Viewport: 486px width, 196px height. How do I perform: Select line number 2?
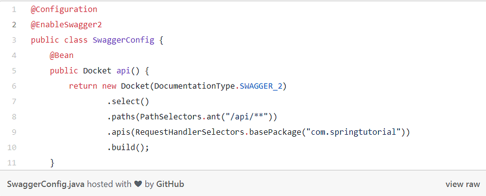click(14, 24)
